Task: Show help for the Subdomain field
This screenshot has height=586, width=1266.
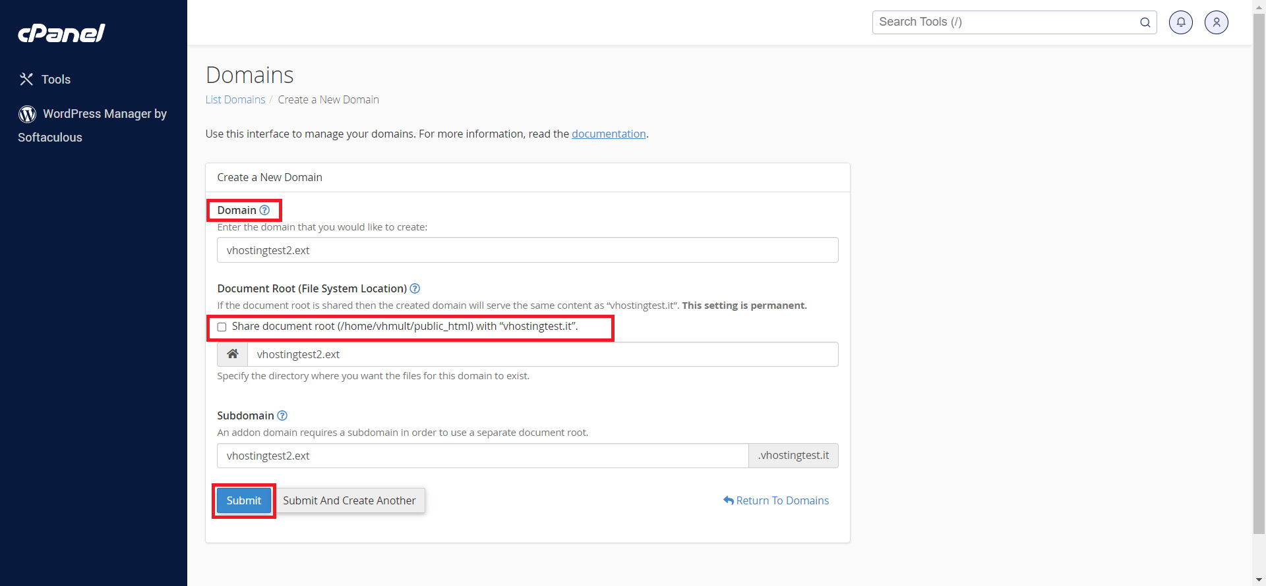Action: tap(282, 415)
